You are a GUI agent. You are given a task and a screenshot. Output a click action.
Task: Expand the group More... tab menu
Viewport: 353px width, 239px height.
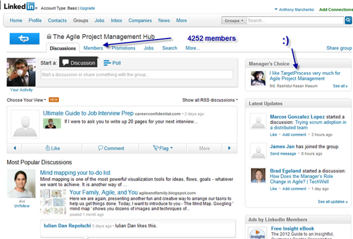point(193,48)
